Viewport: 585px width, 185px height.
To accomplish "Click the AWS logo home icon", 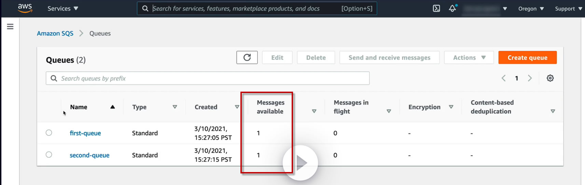I will click(x=25, y=8).
